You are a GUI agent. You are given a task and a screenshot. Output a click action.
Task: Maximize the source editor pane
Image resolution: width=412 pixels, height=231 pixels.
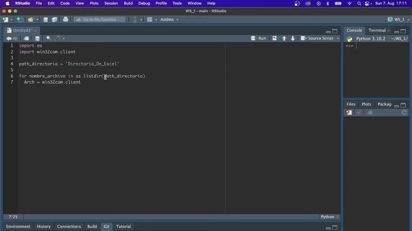click(x=335, y=31)
